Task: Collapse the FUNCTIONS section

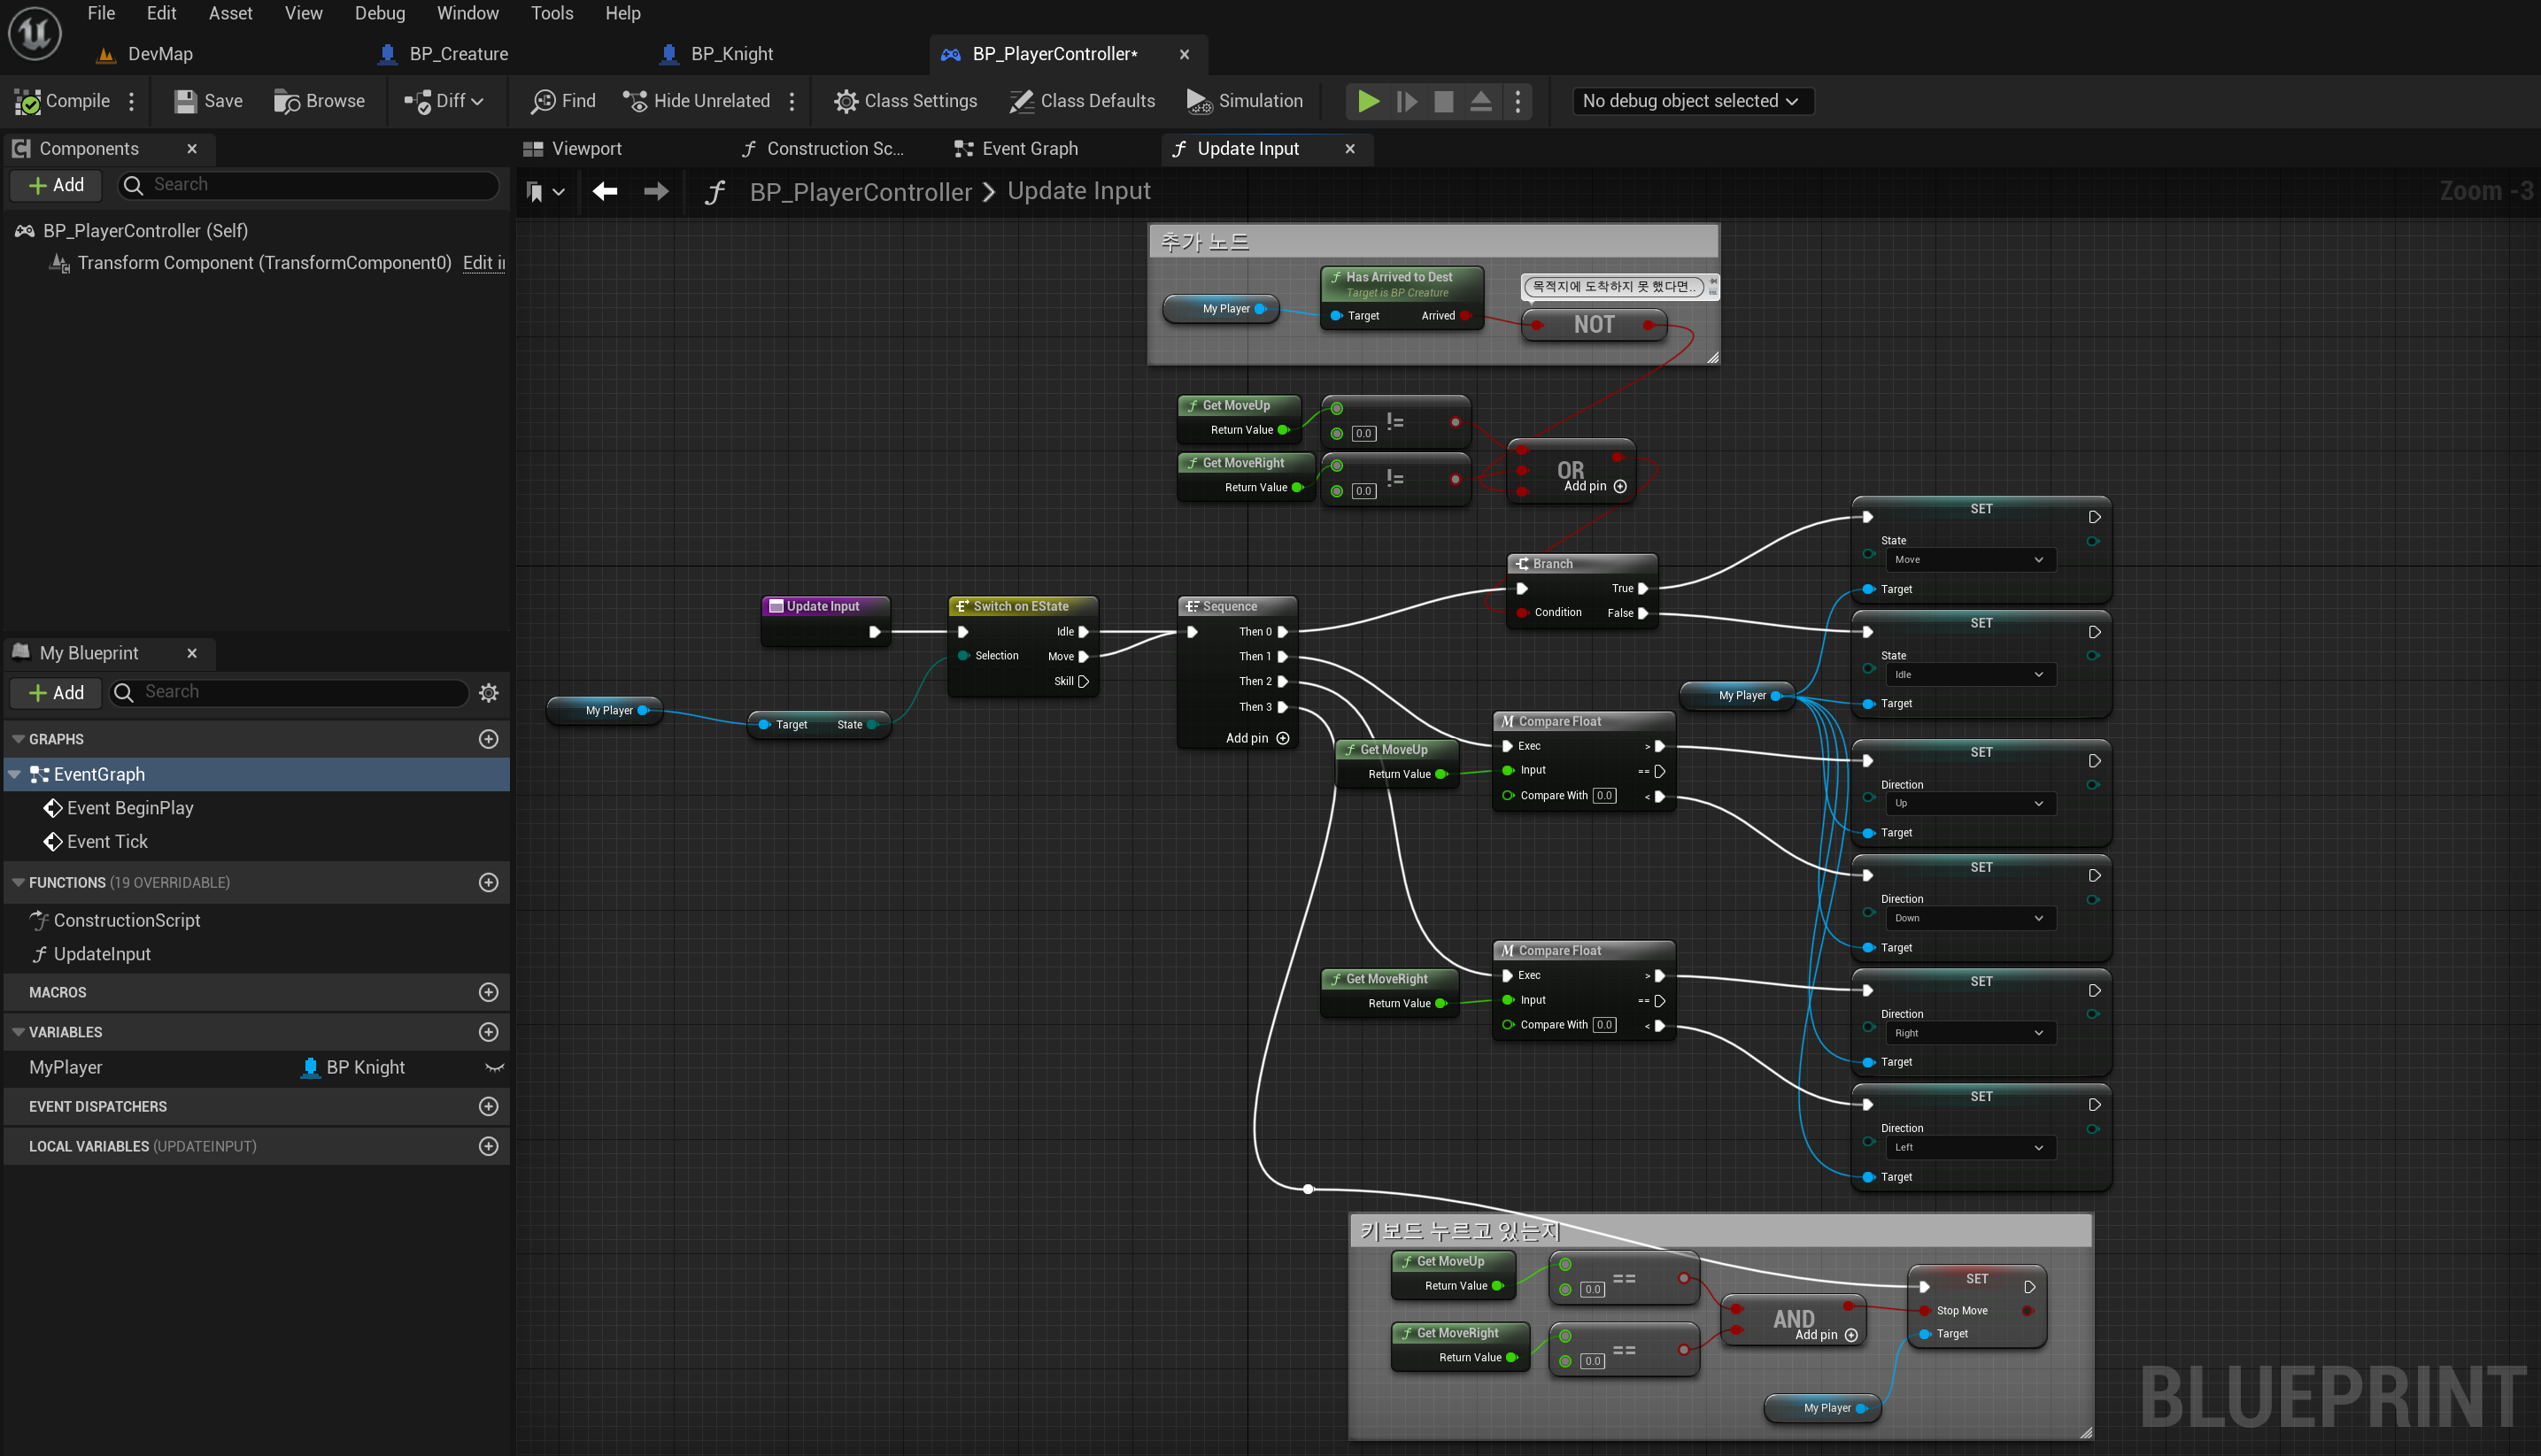Action: (18, 882)
